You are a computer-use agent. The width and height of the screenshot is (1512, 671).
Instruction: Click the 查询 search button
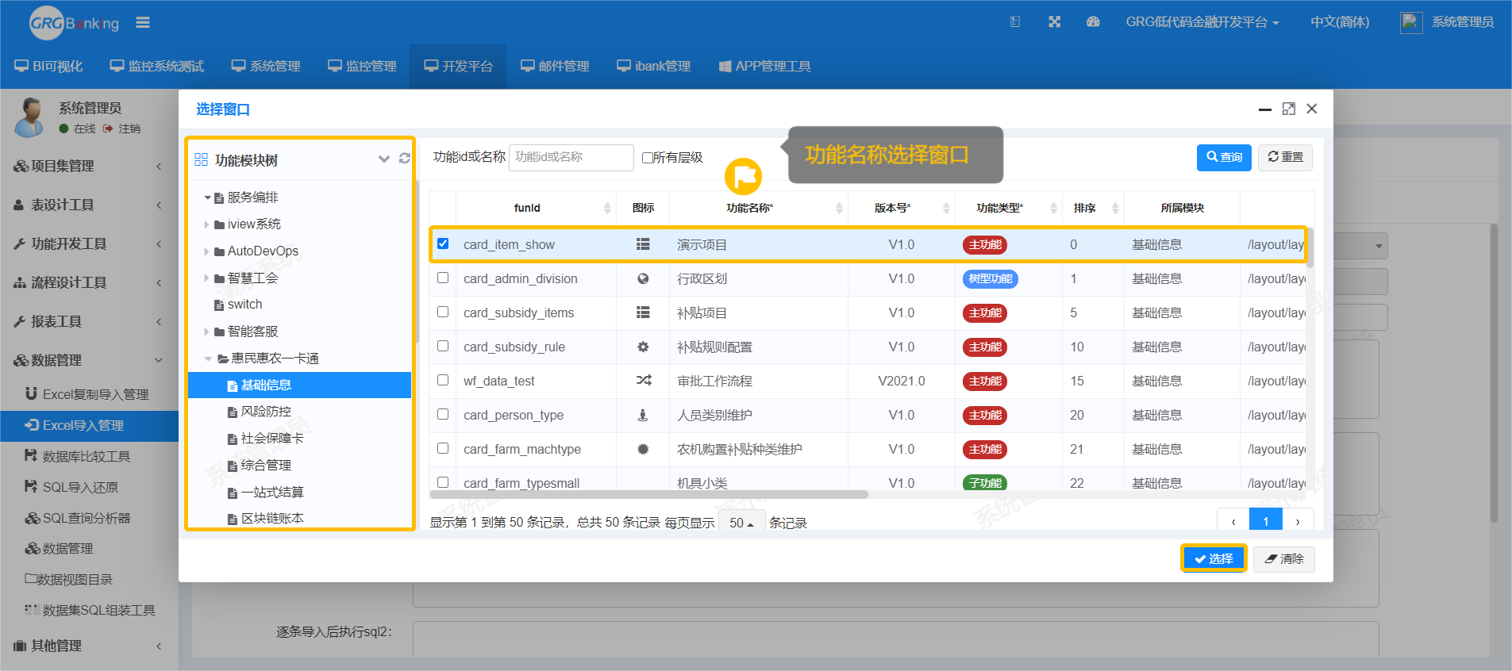(x=1224, y=157)
